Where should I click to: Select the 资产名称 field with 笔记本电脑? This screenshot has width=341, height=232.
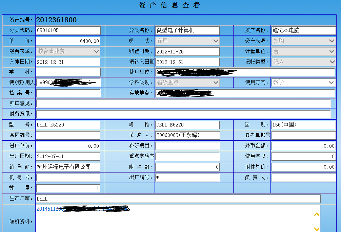(x=303, y=30)
